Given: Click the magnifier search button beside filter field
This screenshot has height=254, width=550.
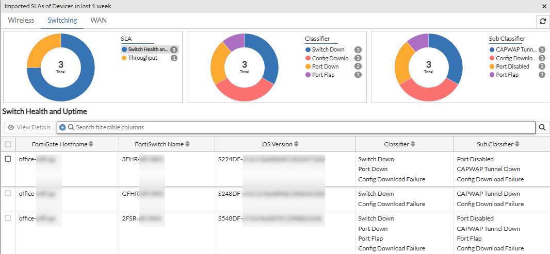Looking at the screenshot, I should click(x=542, y=128).
